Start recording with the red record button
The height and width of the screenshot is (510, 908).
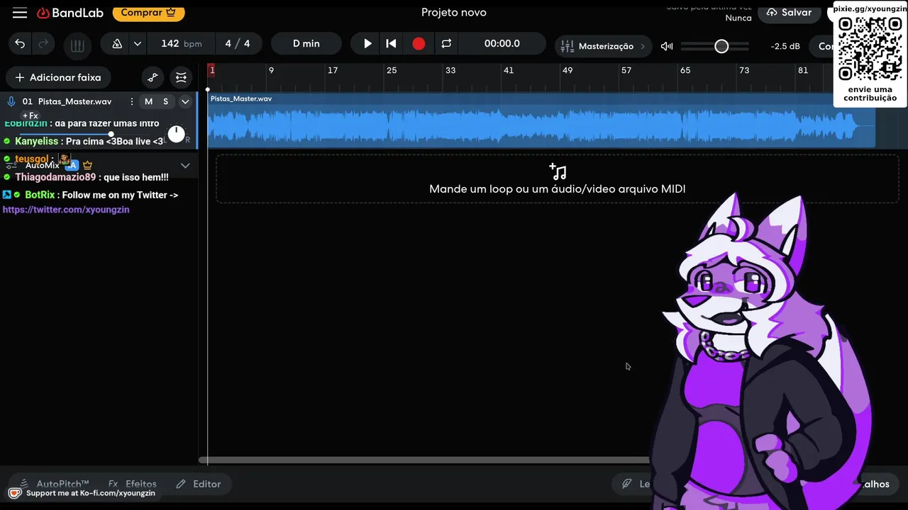pos(419,44)
